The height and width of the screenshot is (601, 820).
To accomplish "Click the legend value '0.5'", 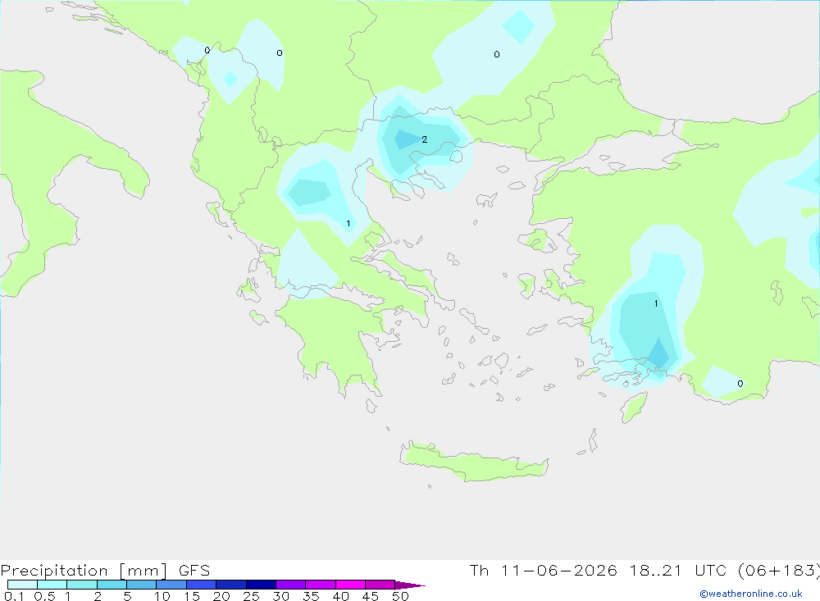I will tap(44, 596).
